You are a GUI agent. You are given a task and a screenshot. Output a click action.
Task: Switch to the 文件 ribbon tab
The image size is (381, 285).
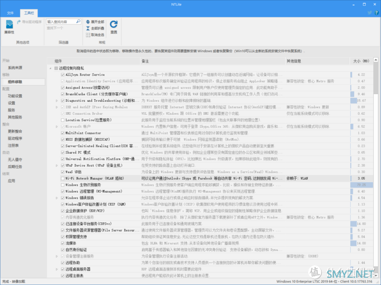pyautogui.click(x=10, y=13)
